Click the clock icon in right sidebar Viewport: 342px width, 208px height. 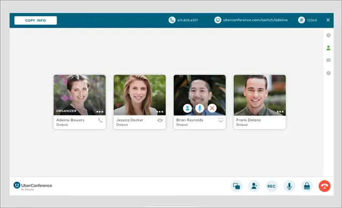click(x=329, y=35)
